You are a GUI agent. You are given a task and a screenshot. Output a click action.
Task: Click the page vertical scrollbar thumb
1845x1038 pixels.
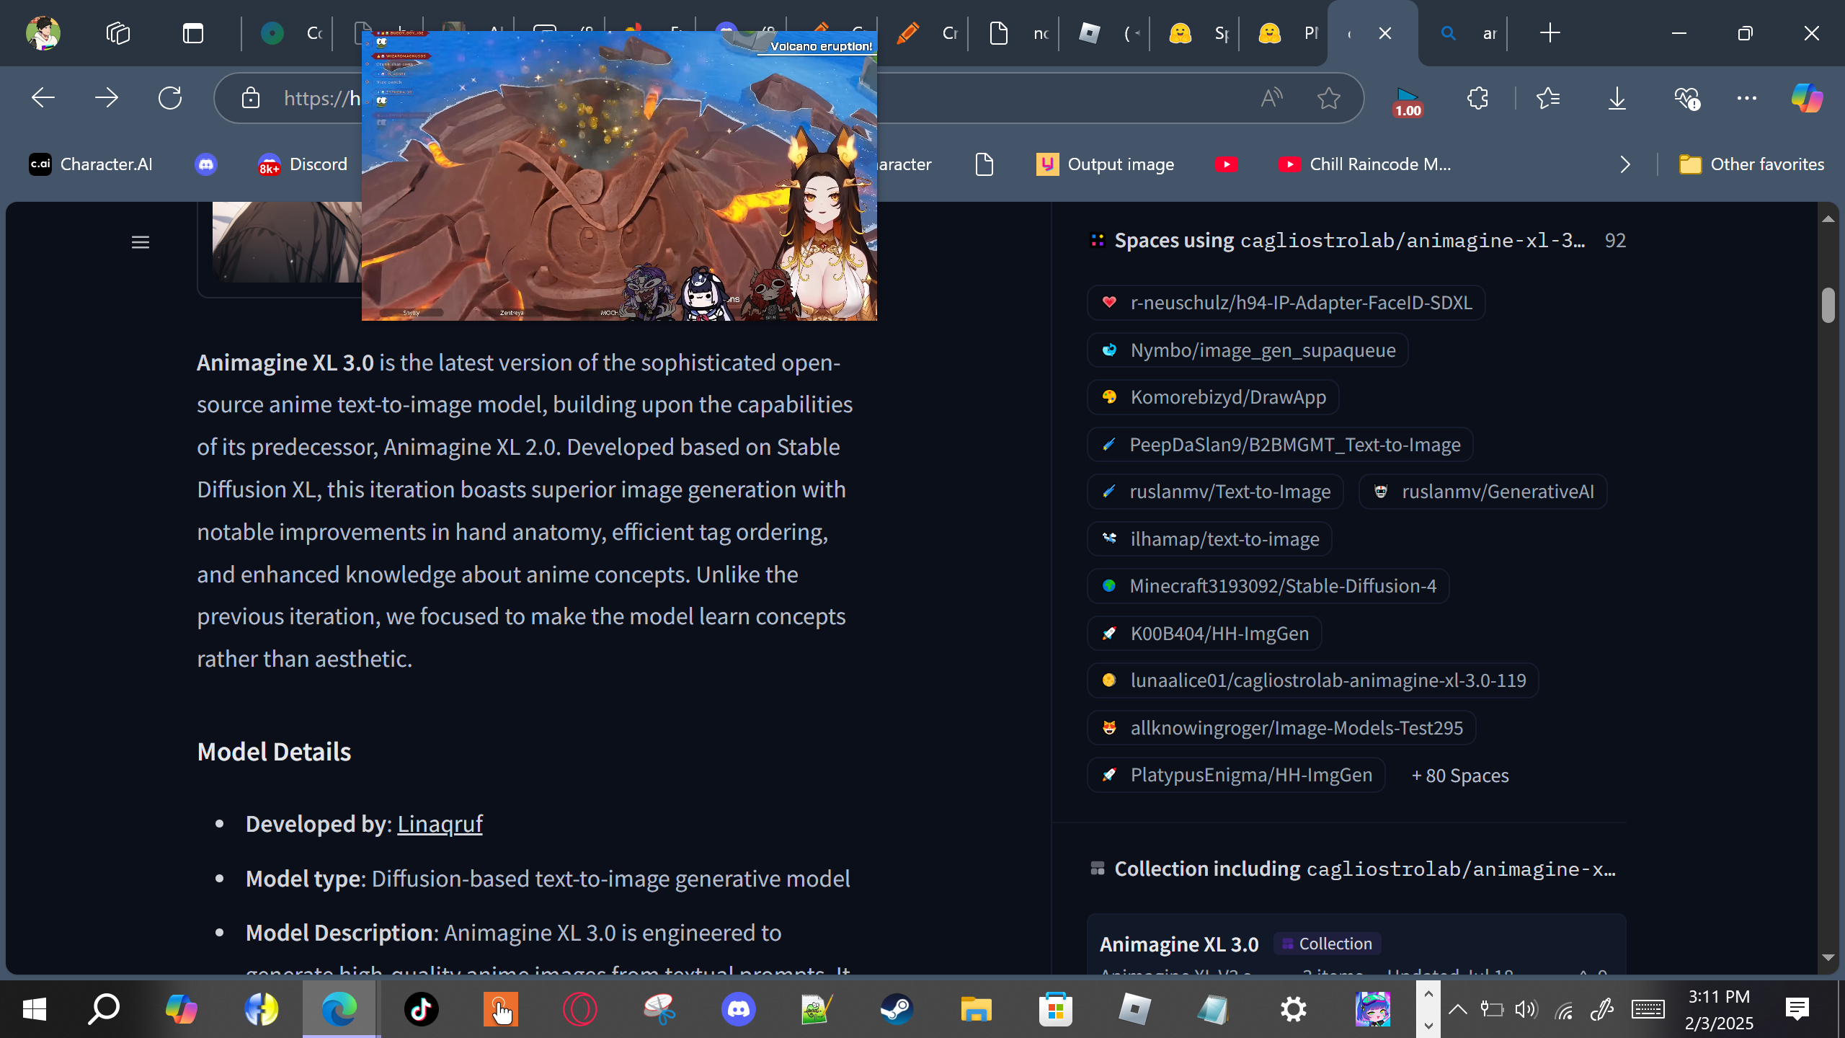[x=1828, y=305]
